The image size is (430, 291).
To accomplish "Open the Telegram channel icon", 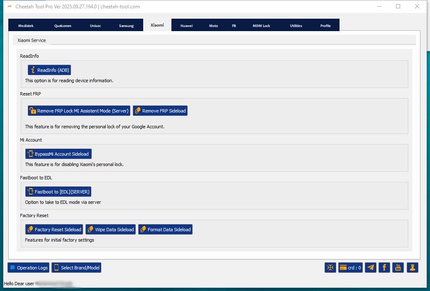I will click(371, 268).
